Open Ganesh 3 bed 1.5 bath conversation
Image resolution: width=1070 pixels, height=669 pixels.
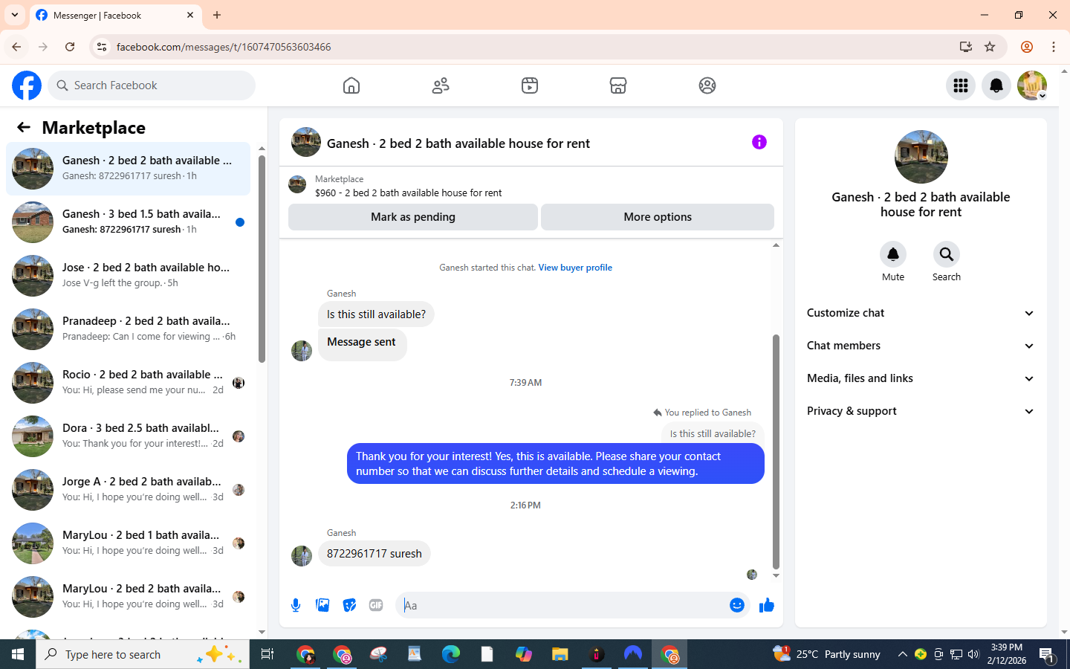[128, 222]
